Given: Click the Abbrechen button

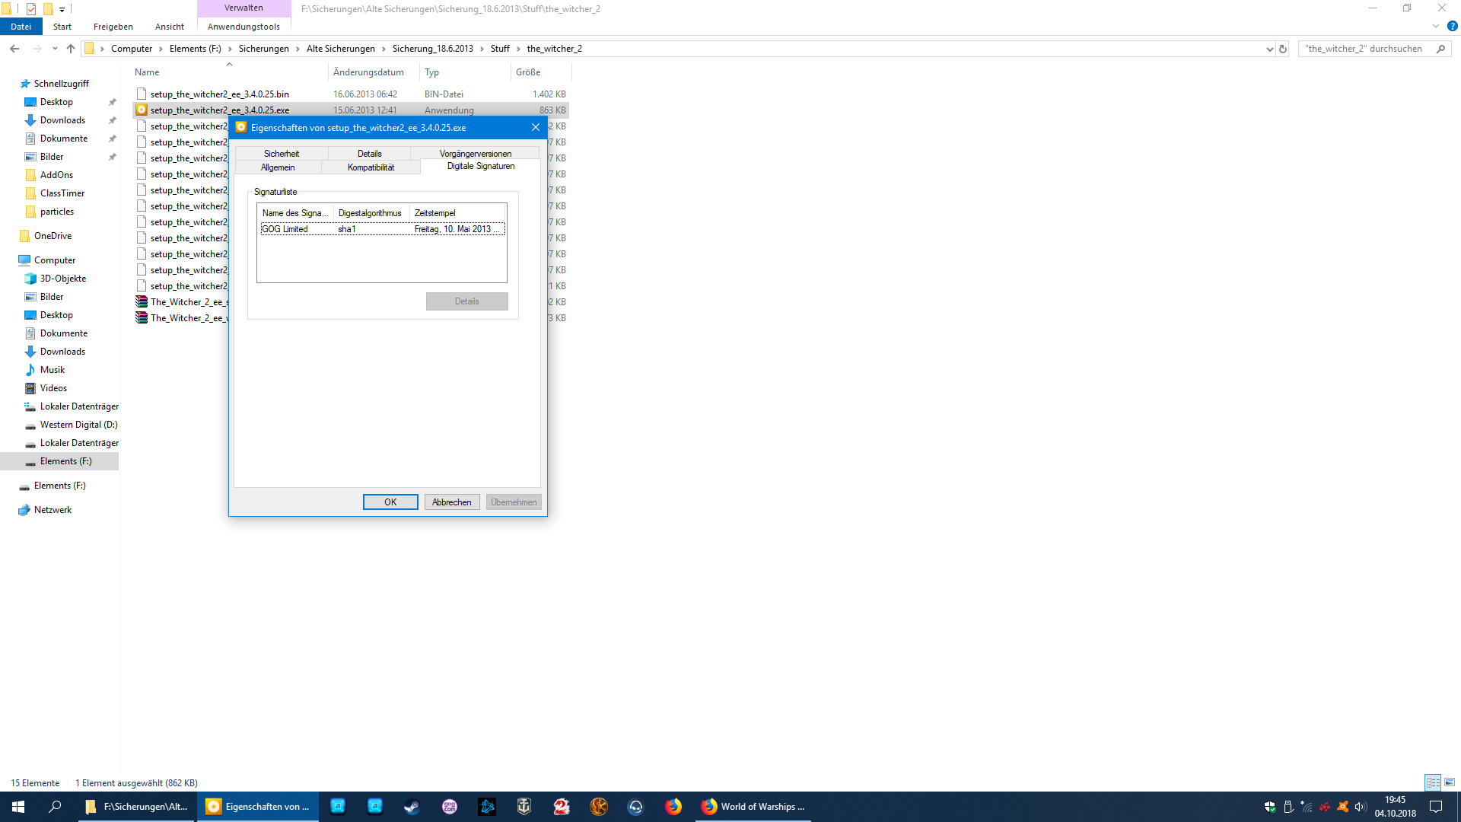Looking at the screenshot, I should (x=451, y=502).
